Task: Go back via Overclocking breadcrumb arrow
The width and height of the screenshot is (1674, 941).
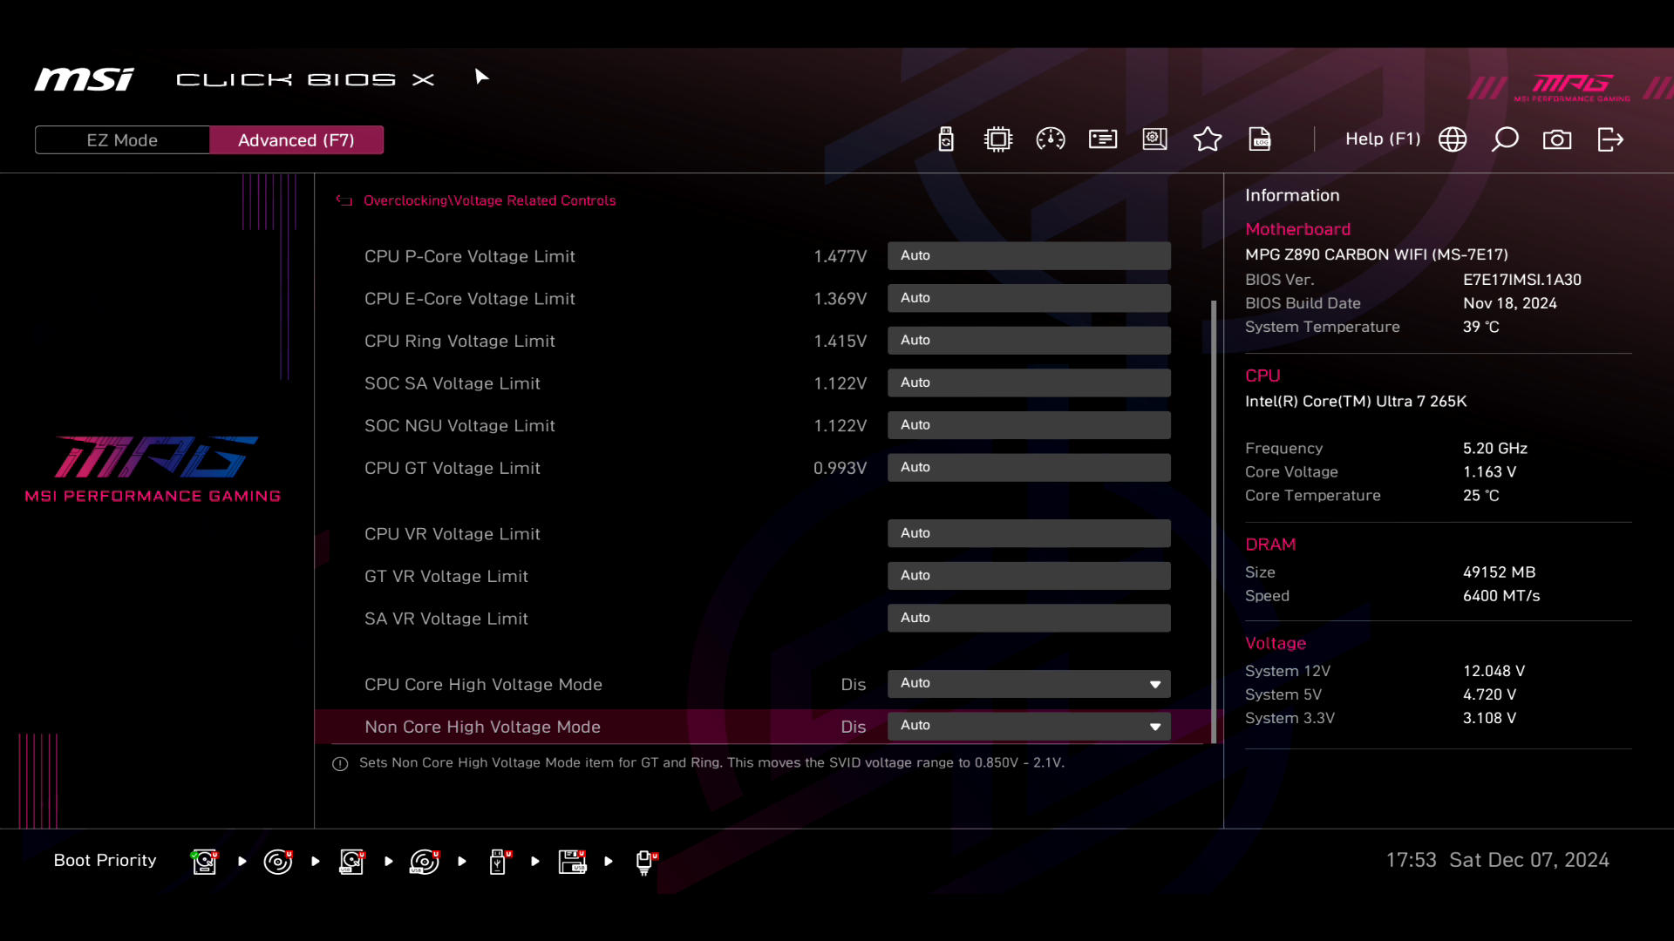Action: pyautogui.click(x=344, y=200)
